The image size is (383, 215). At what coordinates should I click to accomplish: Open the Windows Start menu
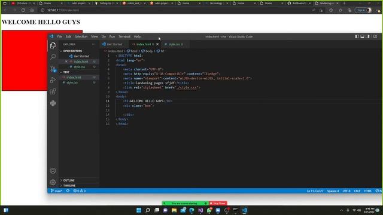tap(139, 210)
